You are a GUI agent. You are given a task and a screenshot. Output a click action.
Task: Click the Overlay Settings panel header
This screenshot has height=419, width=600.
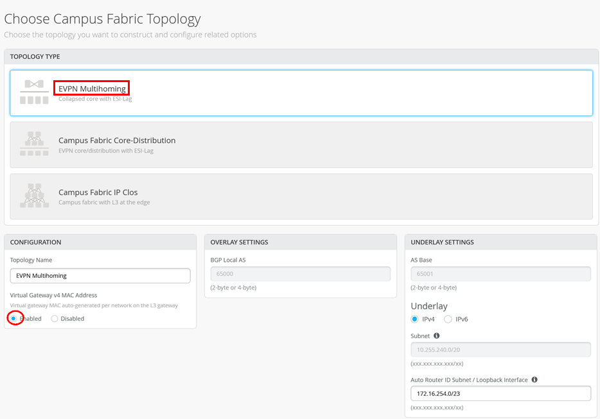point(239,242)
